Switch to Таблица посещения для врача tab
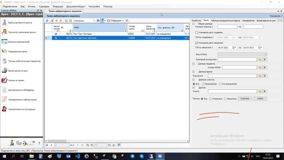 pyautogui.click(x=225, y=20)
